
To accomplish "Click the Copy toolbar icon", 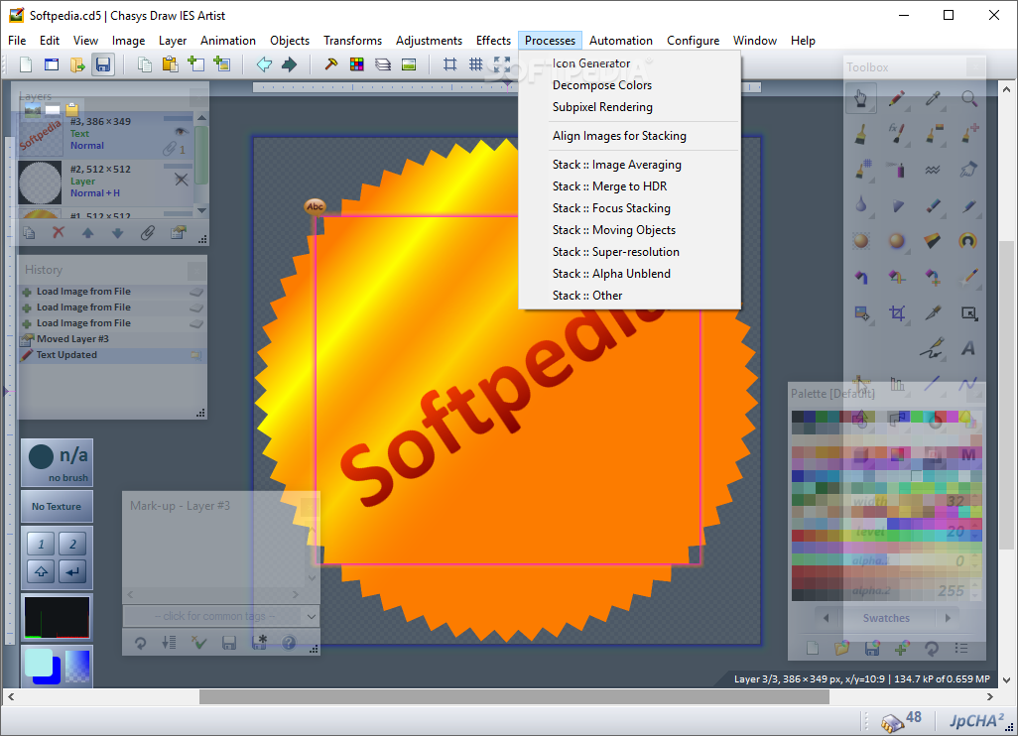I will coord(145,64).
